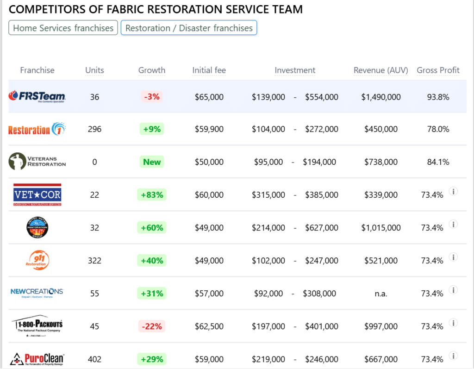
Task: Sort by the Gross Profit column header
Action: [438, 70]
